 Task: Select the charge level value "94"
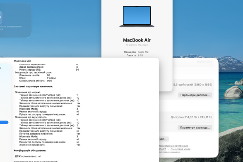coord(77,70)
